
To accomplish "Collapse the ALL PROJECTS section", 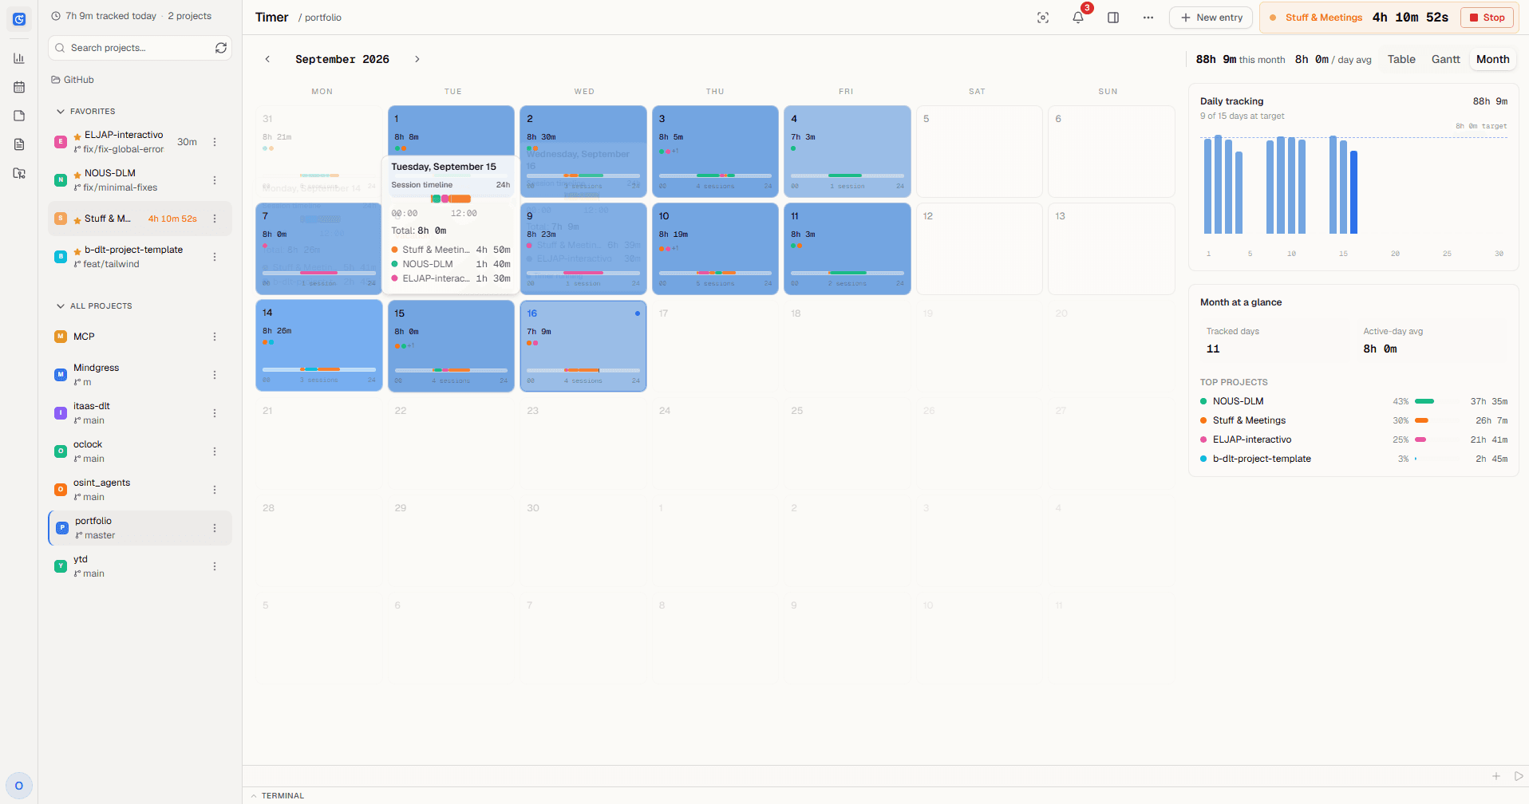I will pos(94,306).
